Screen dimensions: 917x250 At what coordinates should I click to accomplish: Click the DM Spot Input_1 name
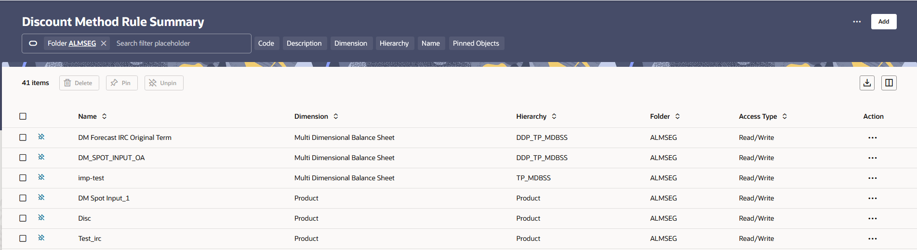click(x=104, y=198)
